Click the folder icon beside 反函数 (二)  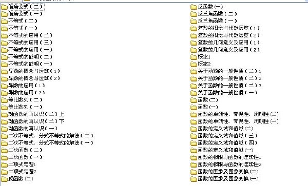(x=4, y=179)
